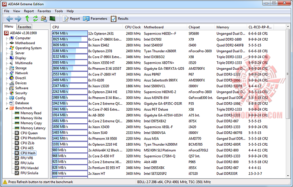Expand the Network tree node
This screenshot has height=187, width=293.
click(7, 73)
